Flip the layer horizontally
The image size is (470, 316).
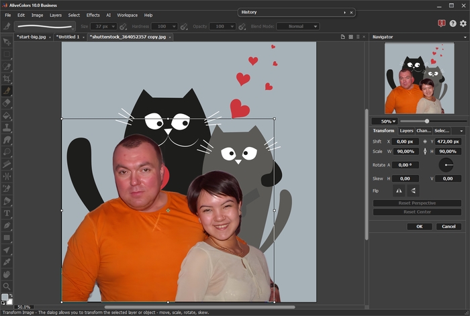[x=399, y=191]
